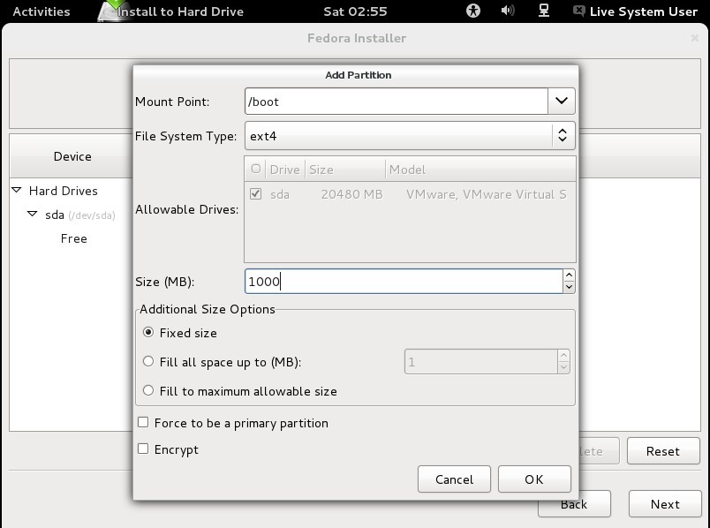
Task: Open the File System Type selector
Action: coord(564,134)
